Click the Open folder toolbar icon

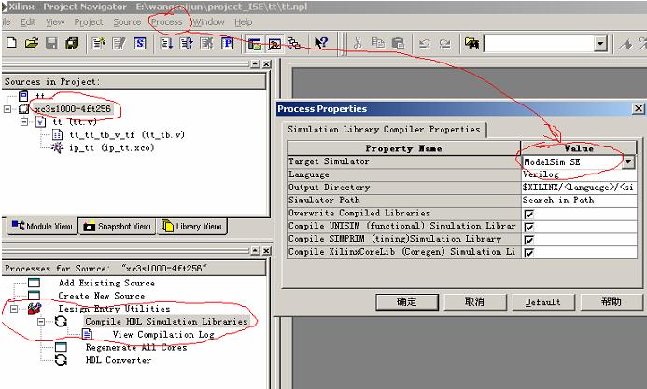tap(32, 42)
